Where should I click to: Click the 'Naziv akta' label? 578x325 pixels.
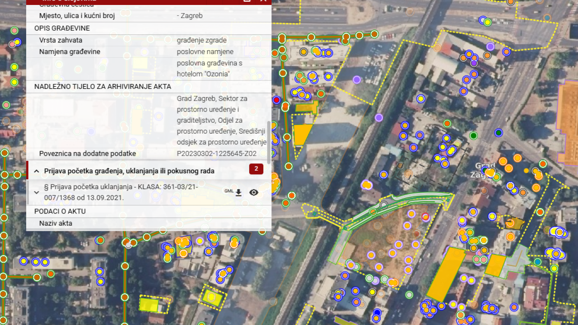56,223
